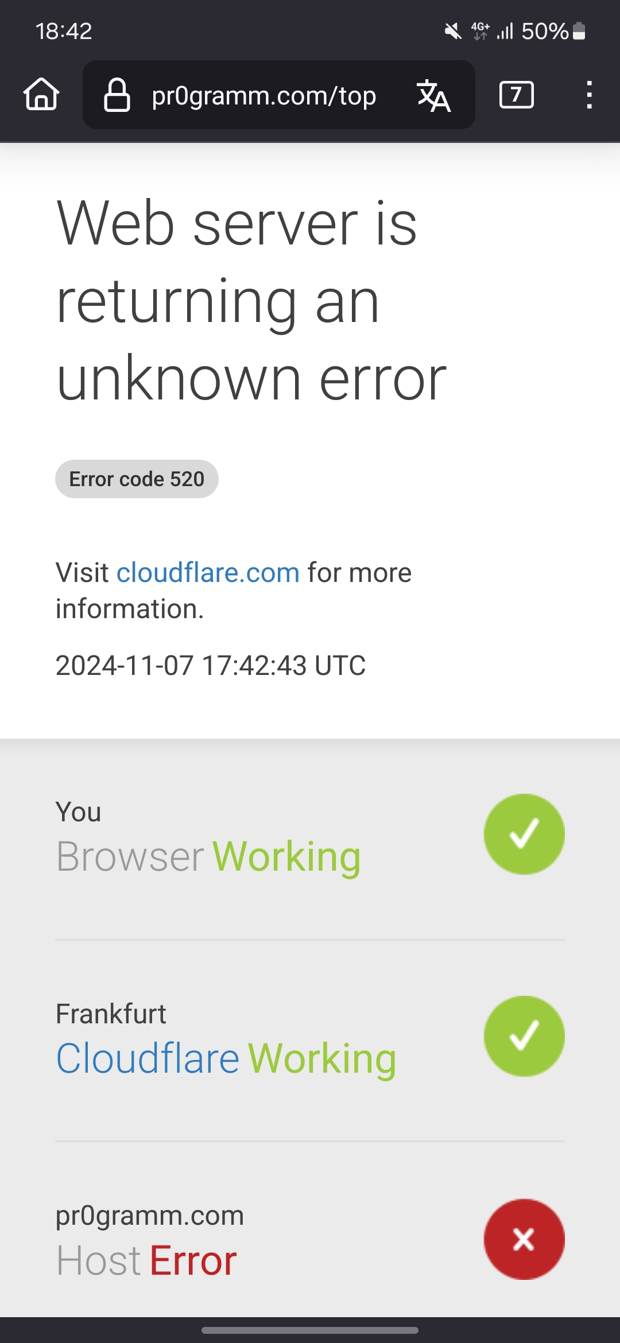The image size is (620, 1343).
Task: Tap the 2024-11-07 UTC timestamp text
Action: tap(210, 666)
